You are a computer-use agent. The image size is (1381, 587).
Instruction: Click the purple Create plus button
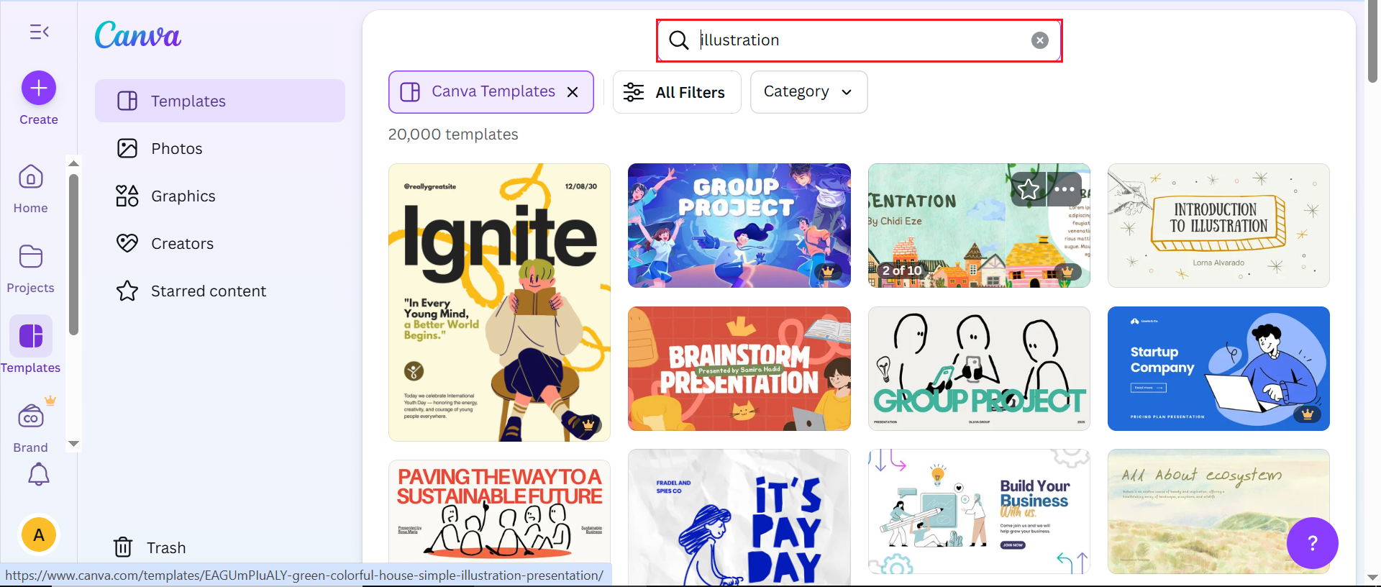[x=39, y=88]
